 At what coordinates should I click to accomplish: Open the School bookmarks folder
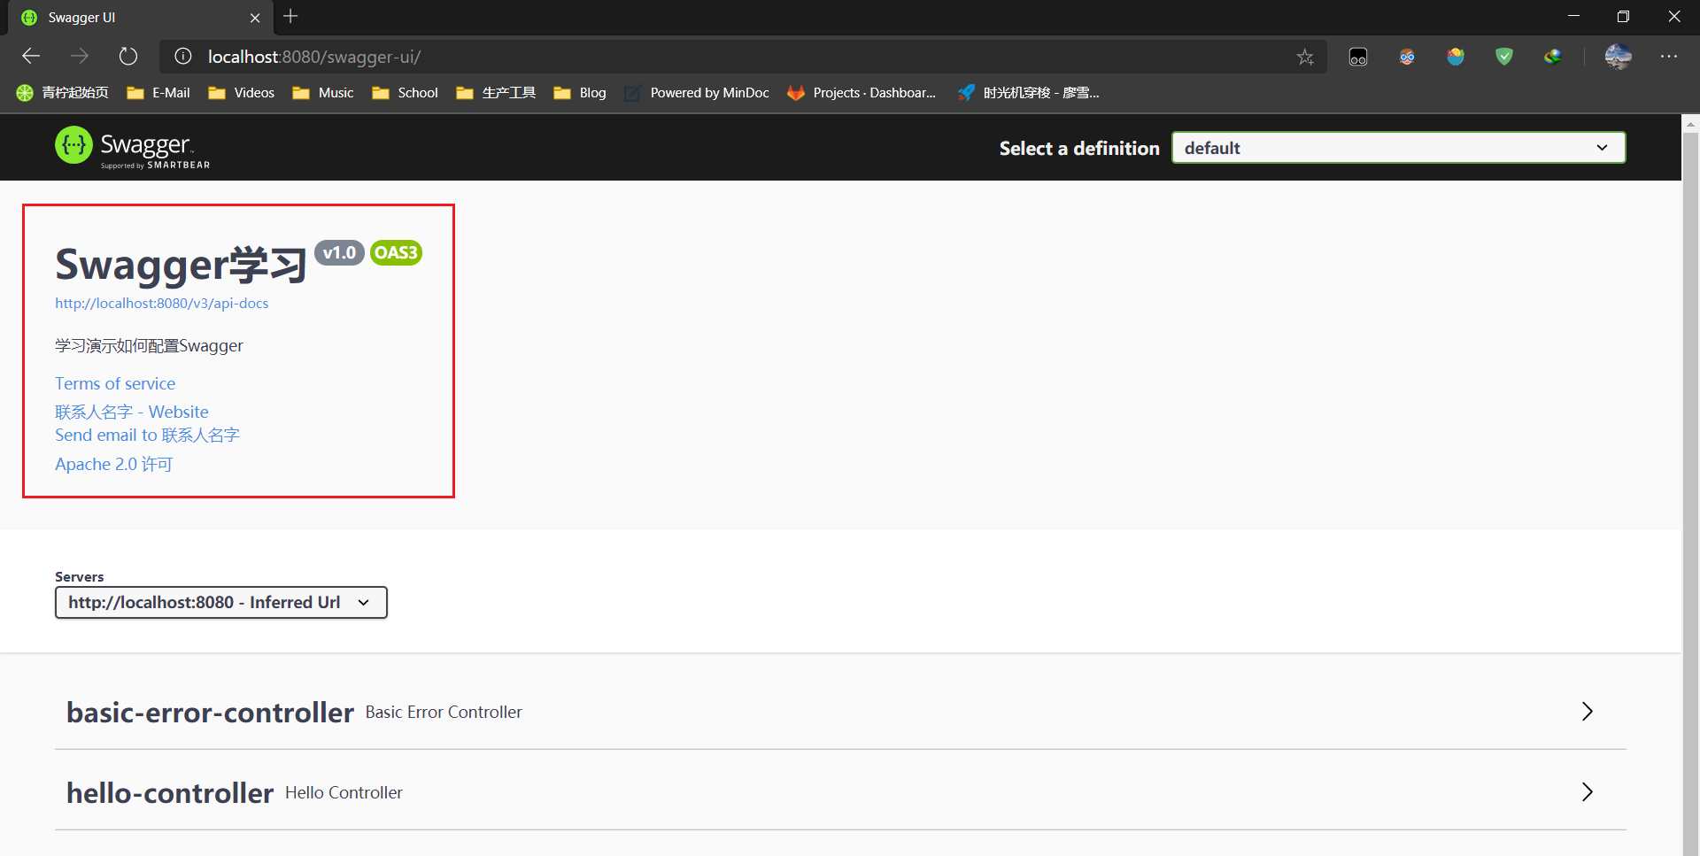click(x=405, y=93)
